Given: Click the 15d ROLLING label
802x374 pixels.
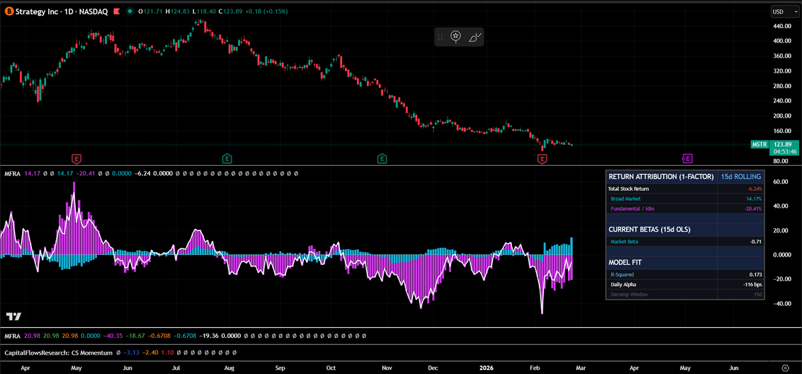Looking at the screenshot, I should tap(741, 177).
